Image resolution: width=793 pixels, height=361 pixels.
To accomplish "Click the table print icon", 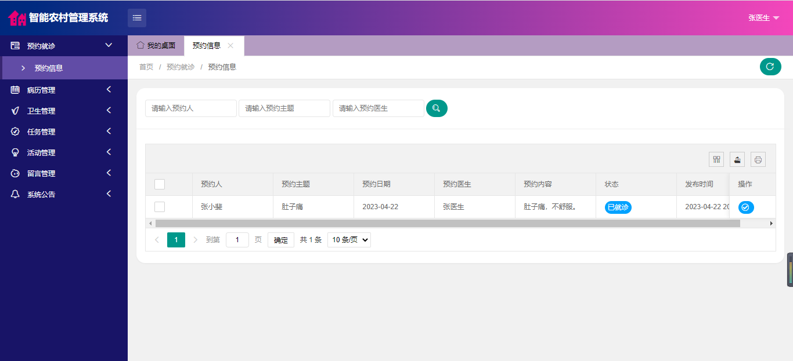I will click(x=758, y=159).
